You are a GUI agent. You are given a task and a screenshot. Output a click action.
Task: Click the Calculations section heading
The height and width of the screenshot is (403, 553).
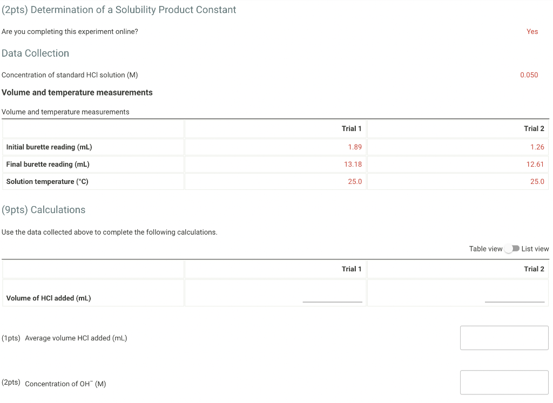click(x=44, y=210)
